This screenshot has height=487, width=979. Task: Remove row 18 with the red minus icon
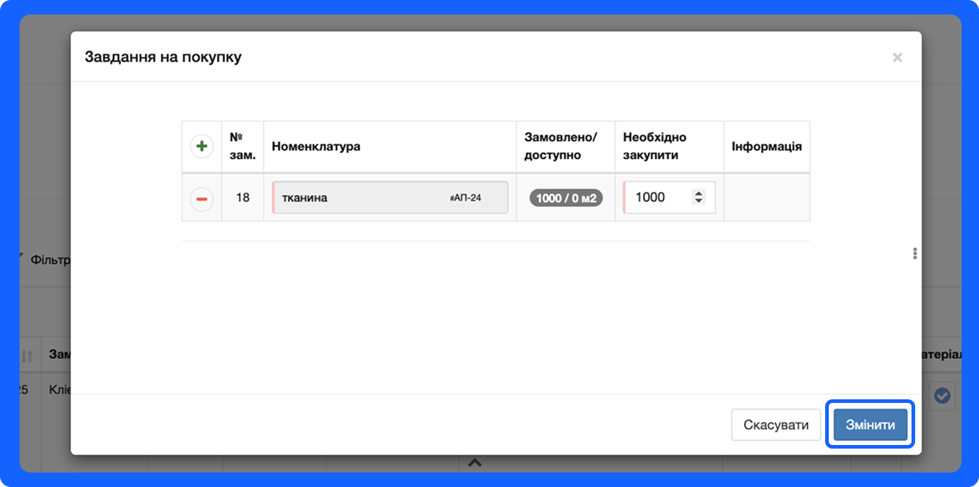tap(202, 199)
